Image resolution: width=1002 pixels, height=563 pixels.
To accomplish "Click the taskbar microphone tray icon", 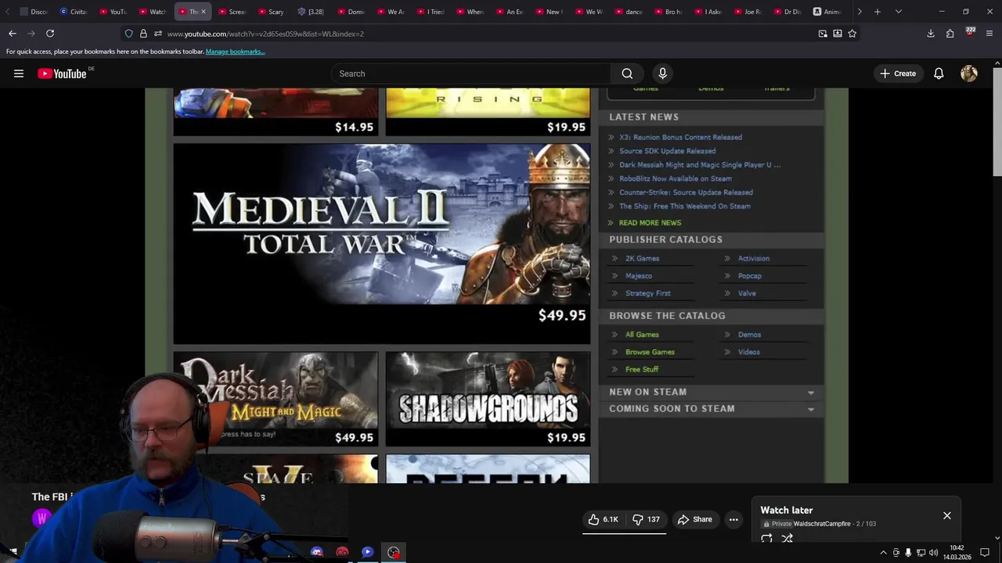I will (908, 553).
